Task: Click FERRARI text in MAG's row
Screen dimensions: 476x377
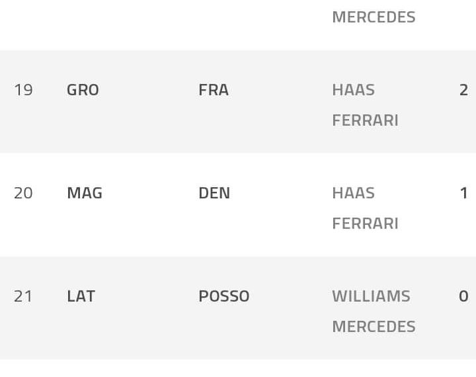Action: [365, 224]
